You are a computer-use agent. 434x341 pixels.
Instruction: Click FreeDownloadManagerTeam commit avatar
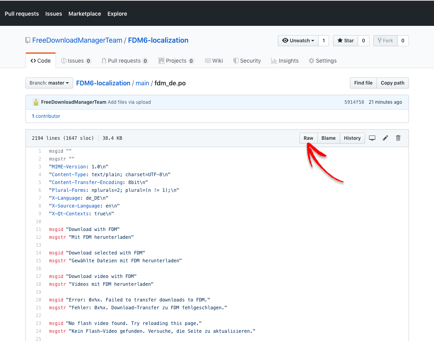click(36, 102)
